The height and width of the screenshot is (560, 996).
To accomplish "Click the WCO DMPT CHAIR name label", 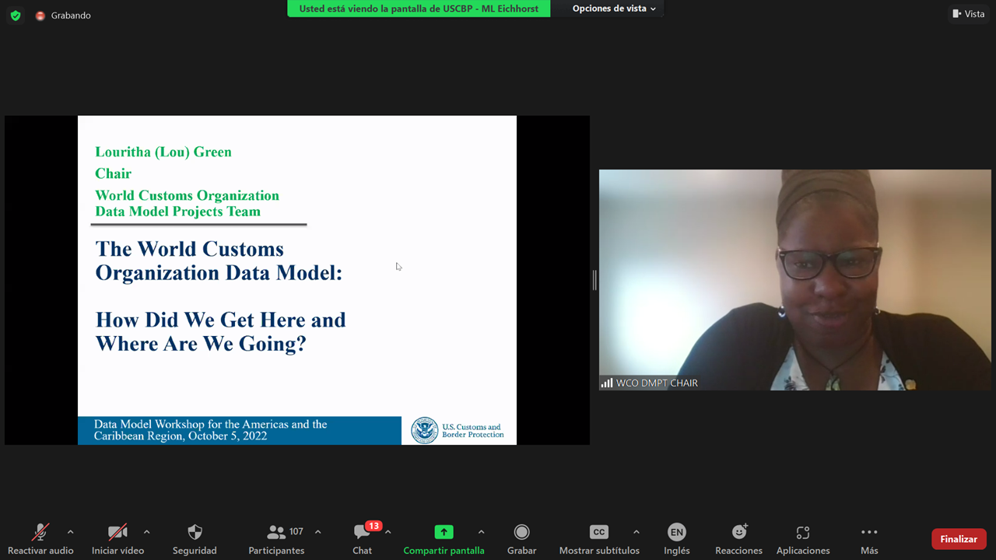I will 657,383.
